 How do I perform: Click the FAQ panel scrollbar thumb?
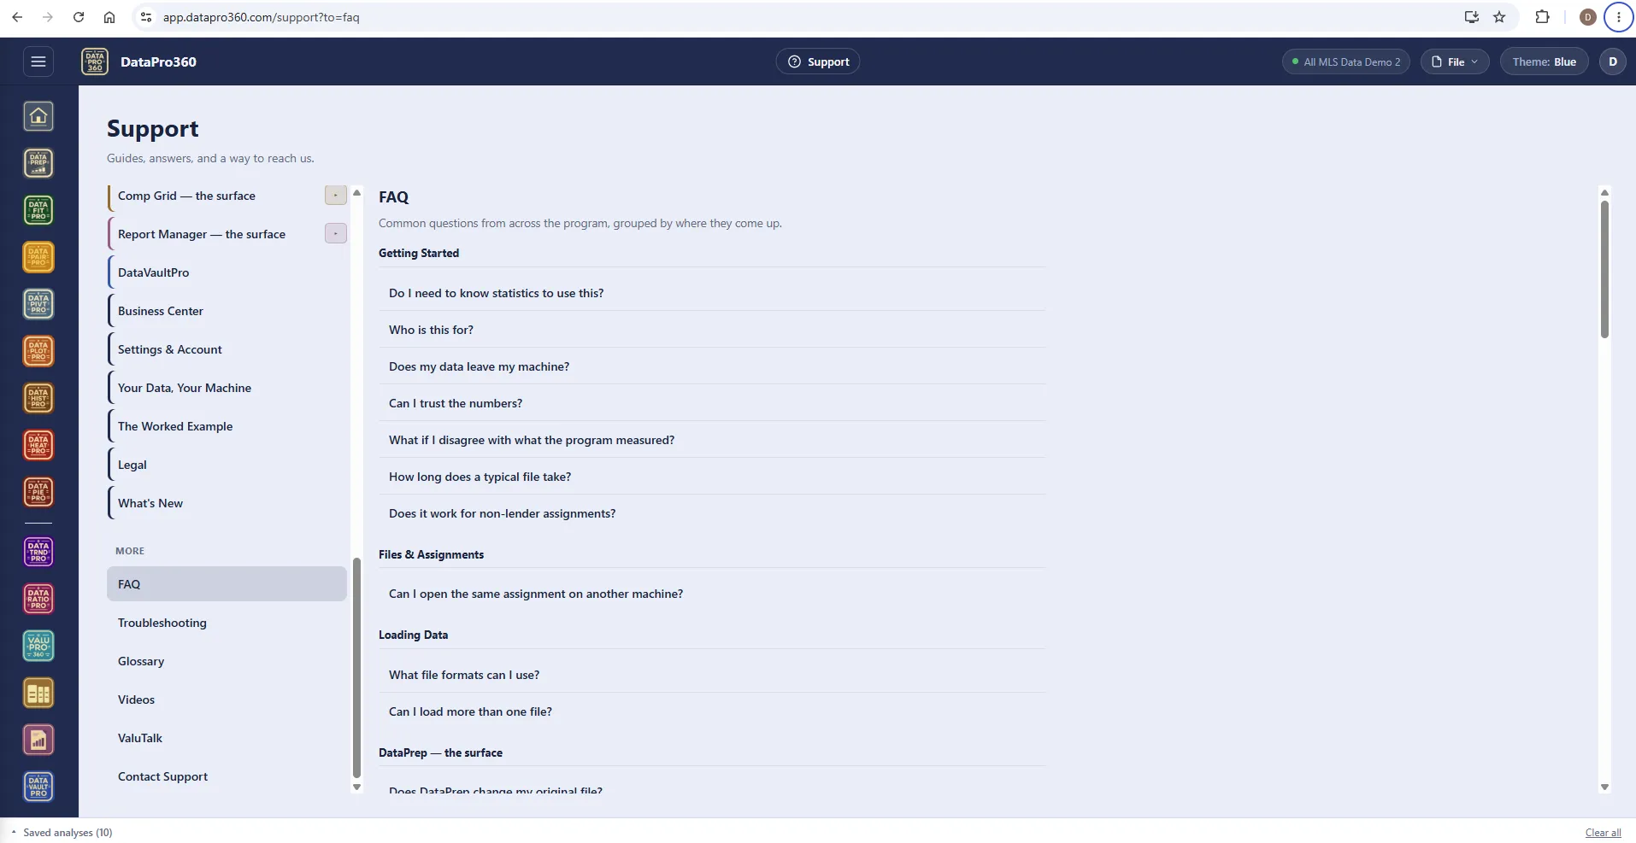coord(1604,270)
